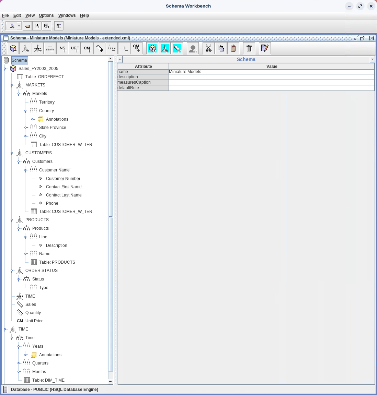
Task: Expand the State Province level
Action: (25, 128)
